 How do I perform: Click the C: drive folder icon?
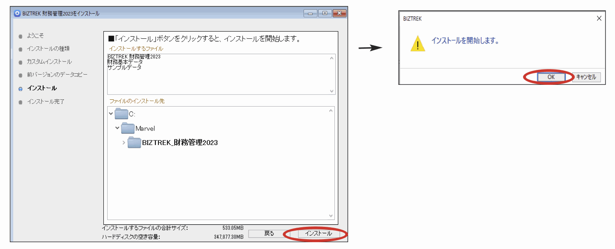point(121,114)
